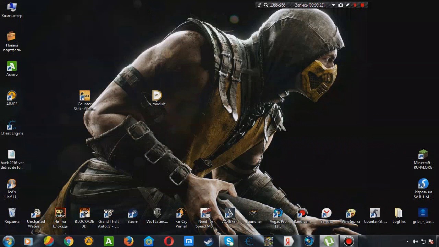Select the Far Cry Primal shortcut

pos(181,218)
